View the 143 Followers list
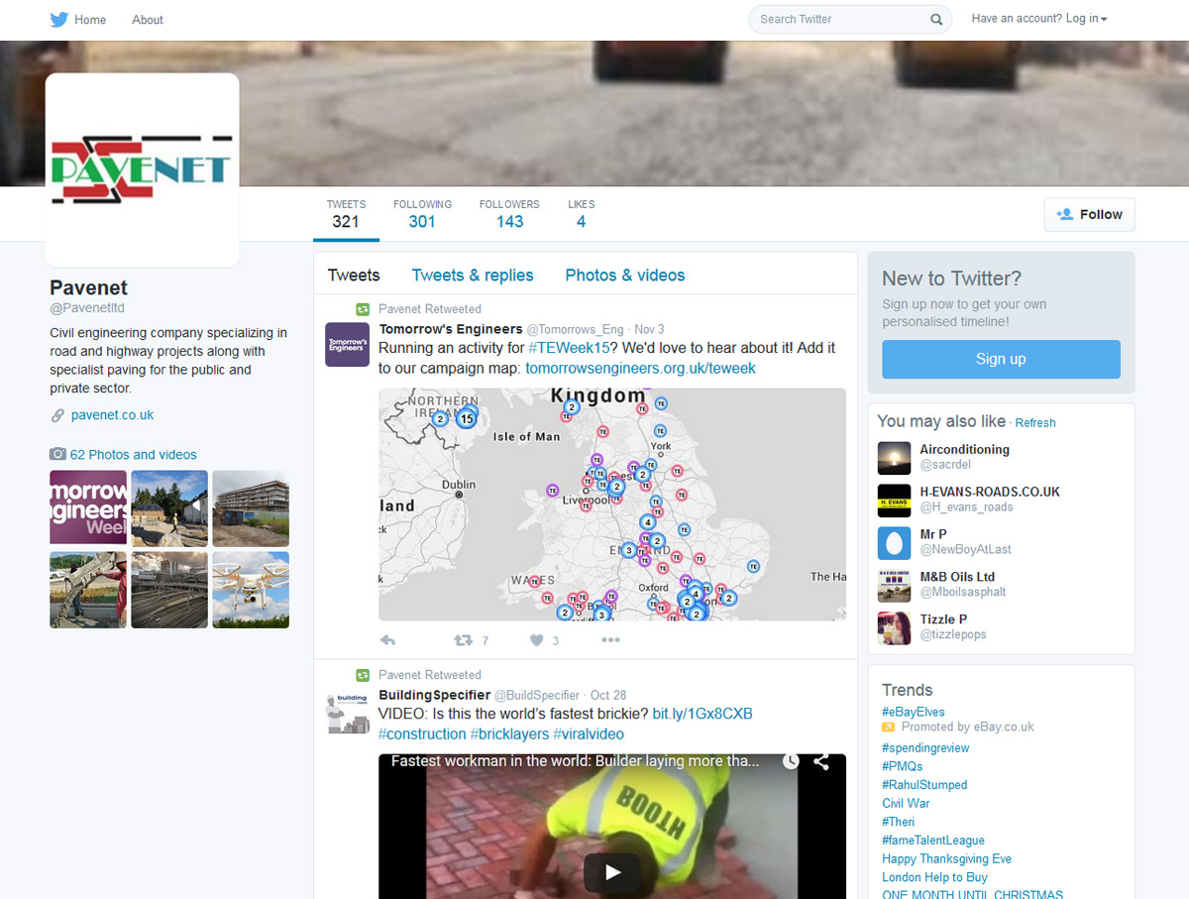Screen dimensions: 1189x899 click(509, 214)
